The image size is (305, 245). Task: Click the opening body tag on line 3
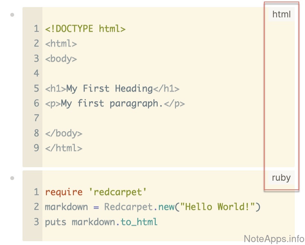tap(61, 59)
